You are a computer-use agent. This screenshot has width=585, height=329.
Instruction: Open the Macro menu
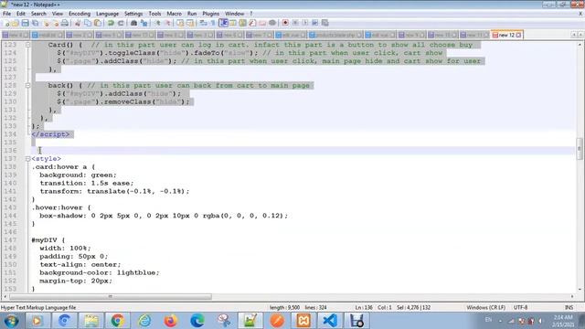pyautogui.click(x=174, y=14)
